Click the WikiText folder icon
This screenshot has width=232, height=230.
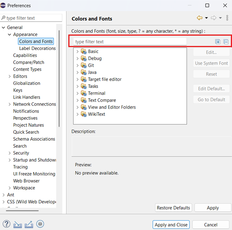click(84, 114)
